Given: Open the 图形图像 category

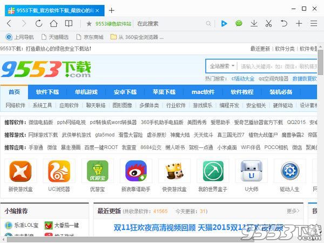Looking at the screenshot, I should pyautogui.click(x=123, y=105).
